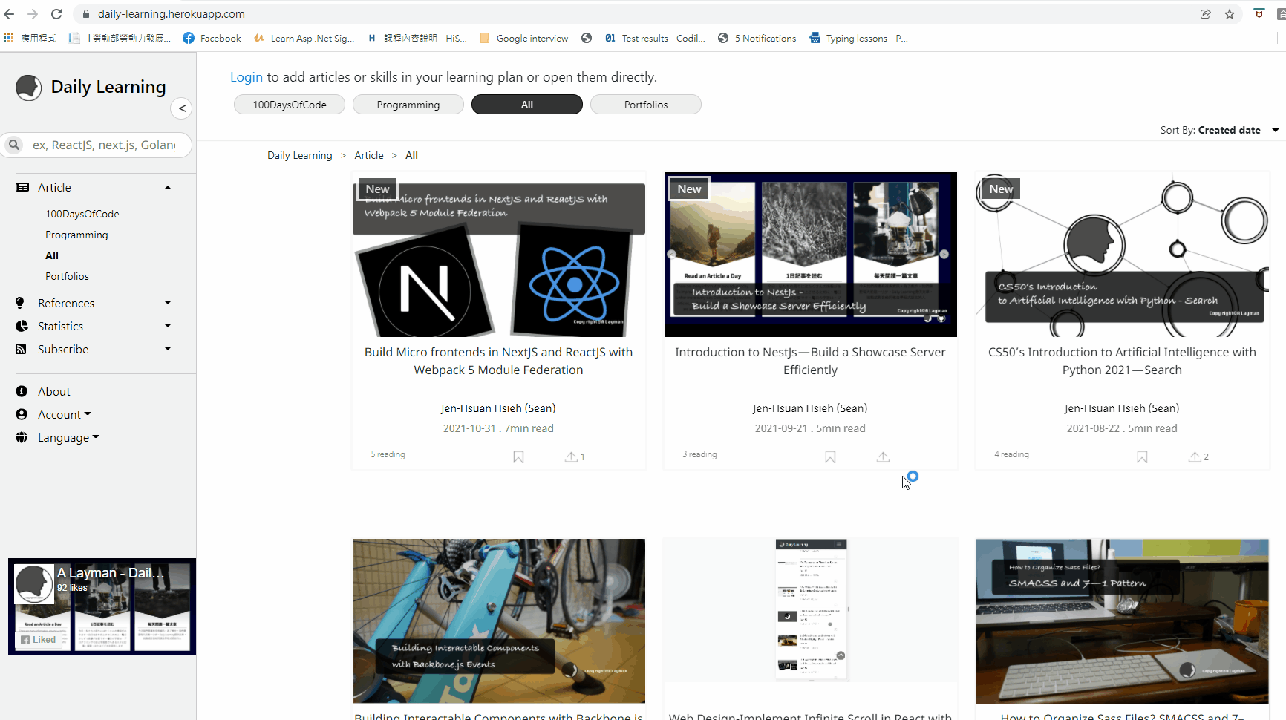Open the Google interview bookmark folder

tap(524, 38)
